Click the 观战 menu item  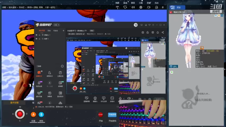[157, 3]
